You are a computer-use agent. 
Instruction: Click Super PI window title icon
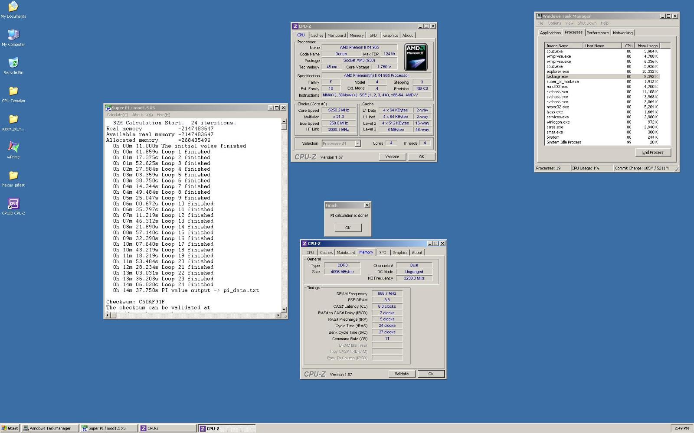click(108, 107)
